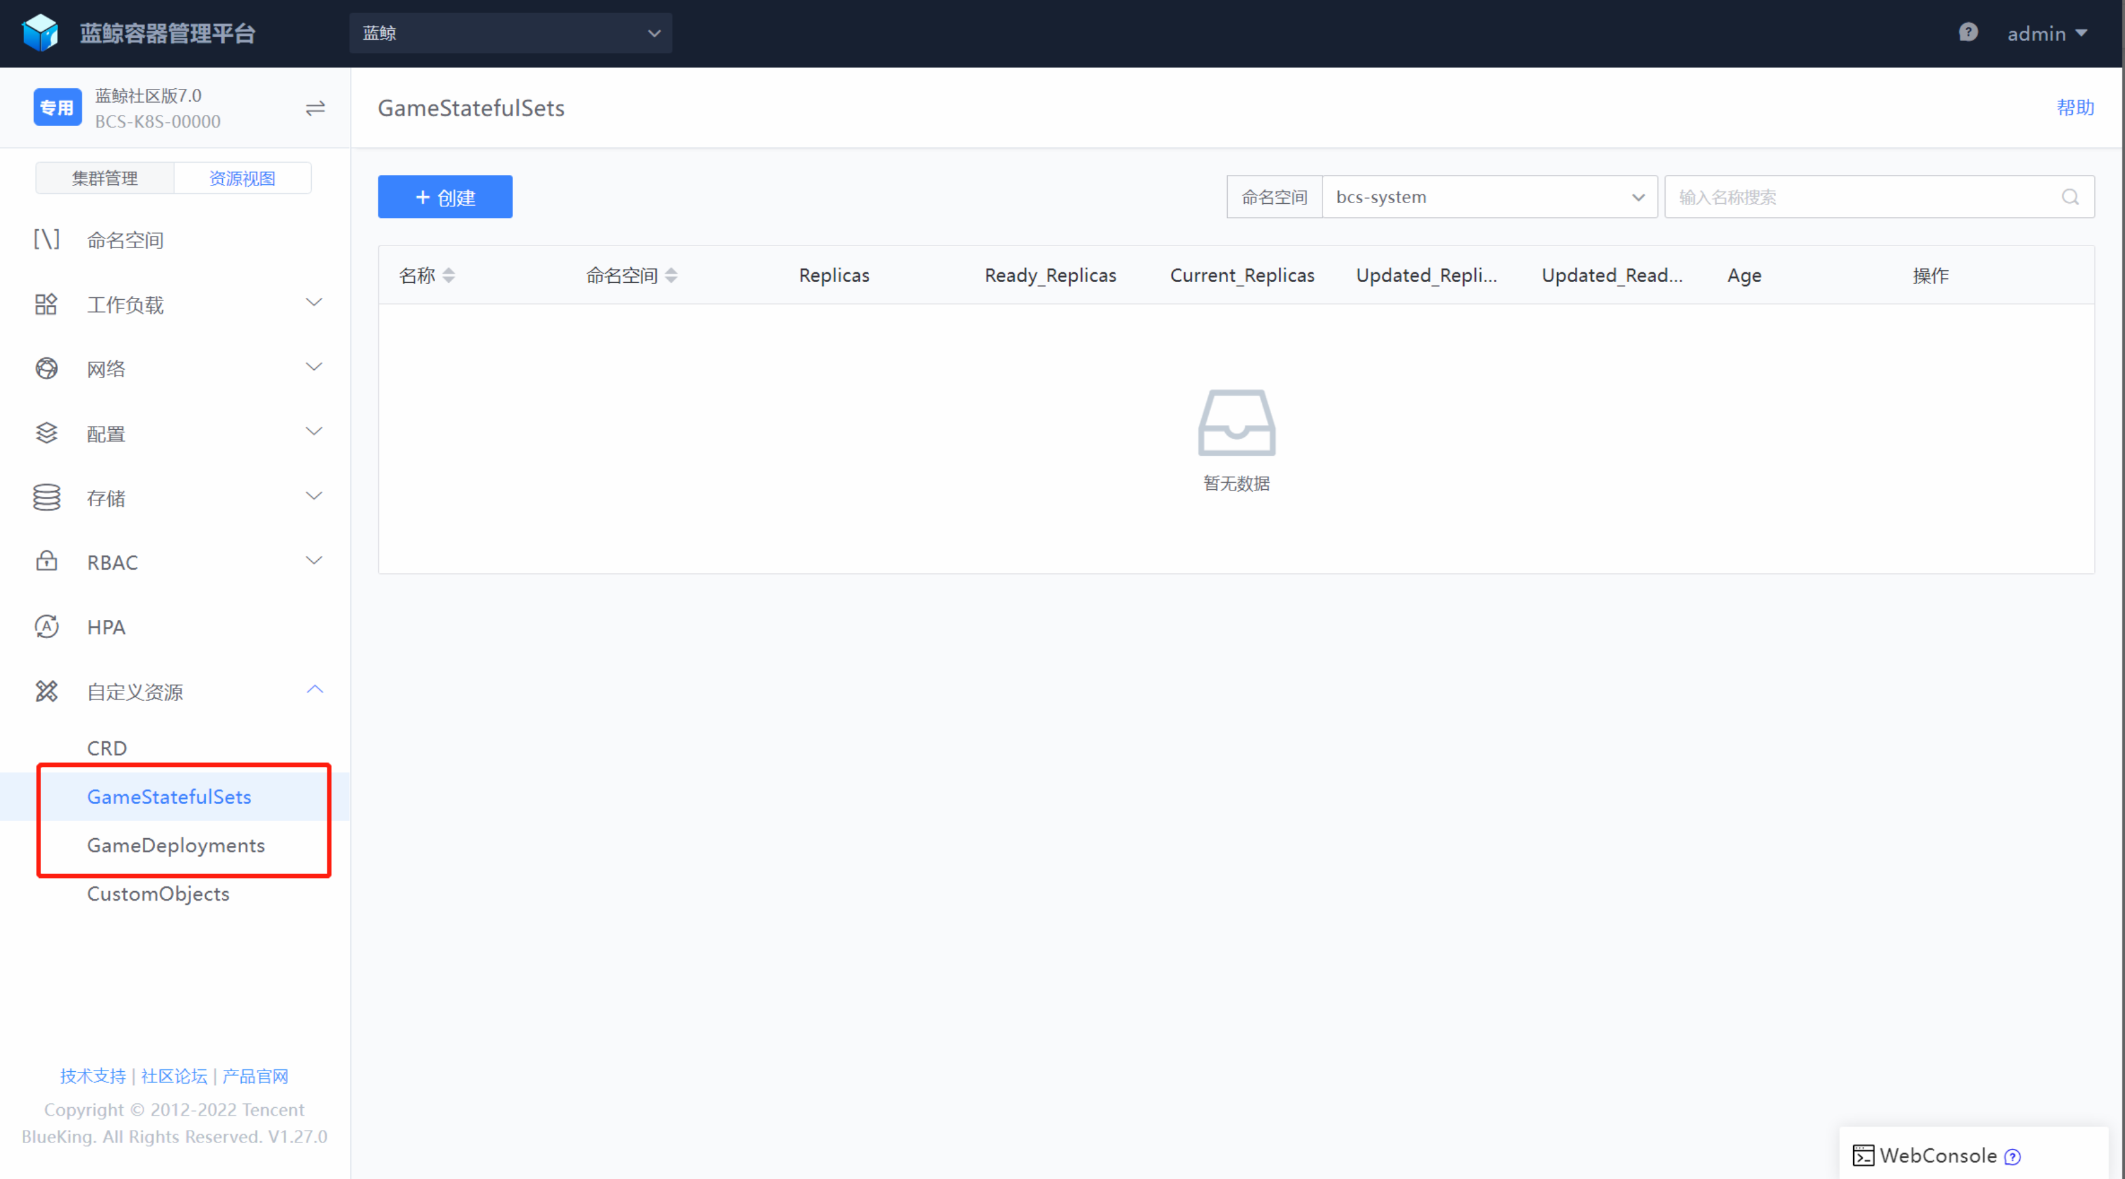Open the 帮助 link
2125x1179 pixels.
(x=2074, y=107)
